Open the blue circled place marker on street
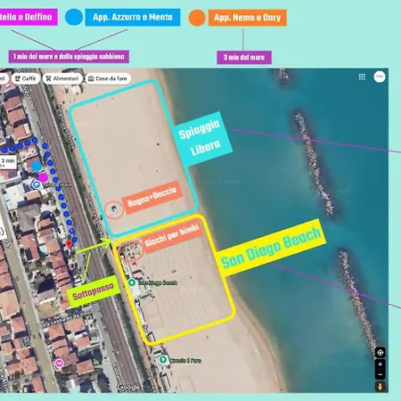Viewport: 401px width, 401px height. [37, 184]
